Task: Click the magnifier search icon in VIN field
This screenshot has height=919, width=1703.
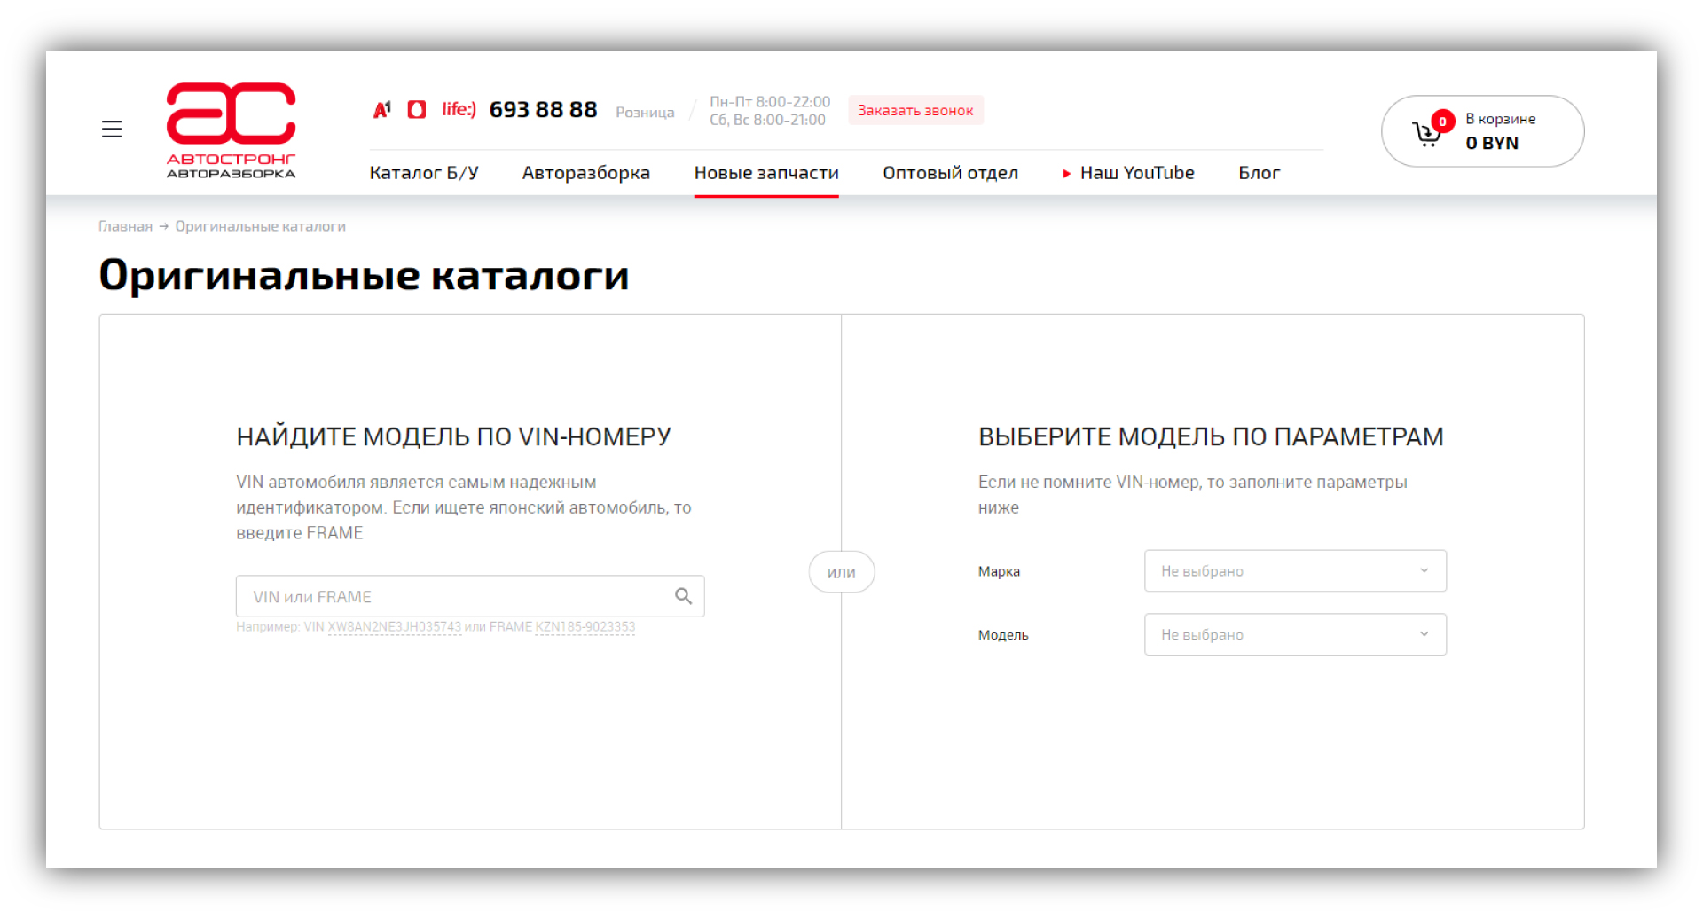Action: 683,596
